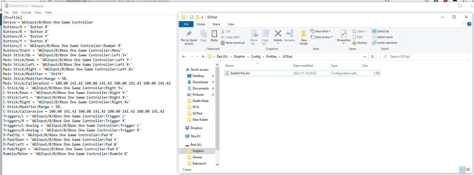This screenshot has width=474, height=175.
Task: Open the New item dropdown
Action: point(321,31)
